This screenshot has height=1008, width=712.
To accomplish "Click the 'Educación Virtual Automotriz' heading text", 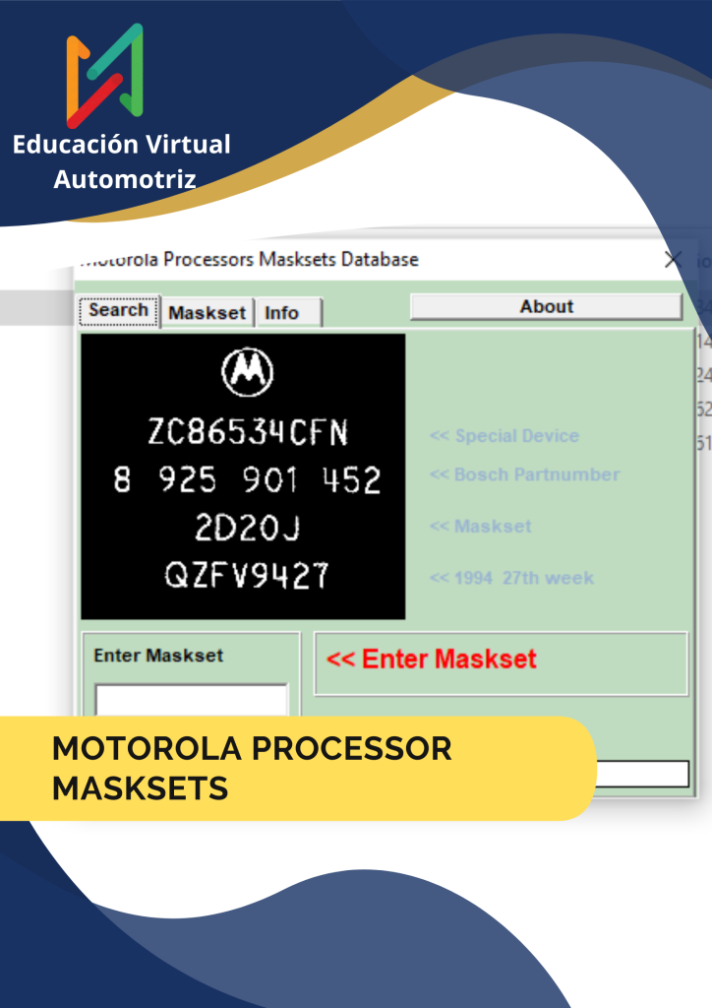I will point(122,161).
